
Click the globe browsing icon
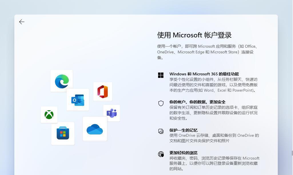[161, 154]
